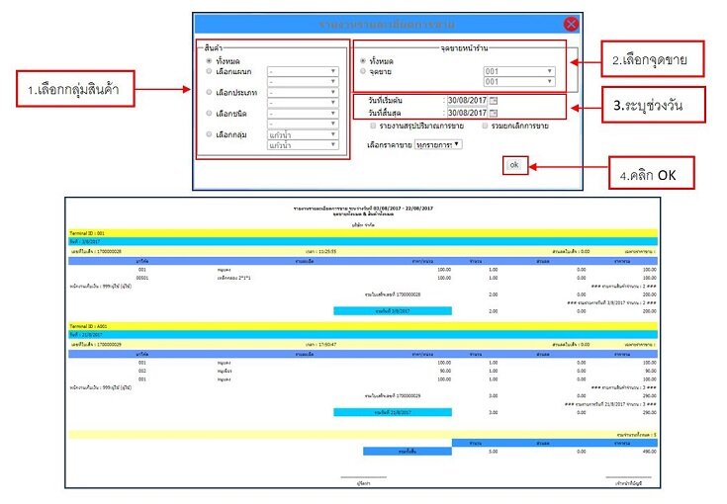Open the lower dropdown of the เลือกชนิด pair
This screenshot has width=727, height=504.
(303, 124)
